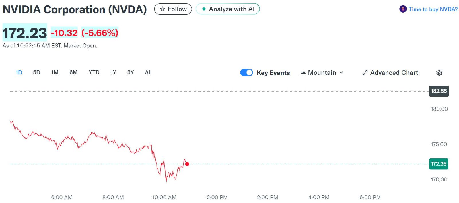Click the Mountain chart type icon
The height and width of the screenshot is (203, 459).
303,73
